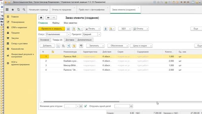
Task: Close the Заказ клиента (создание) tab
Action: tap(139, 8)
